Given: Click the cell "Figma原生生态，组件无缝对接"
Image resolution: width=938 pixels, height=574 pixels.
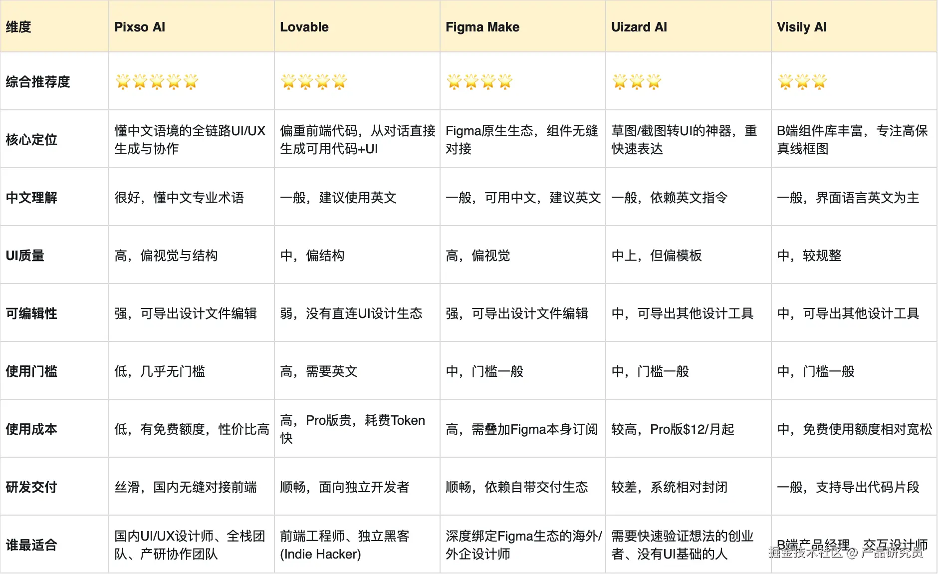Looking at the screenshot, I should 523,139.
